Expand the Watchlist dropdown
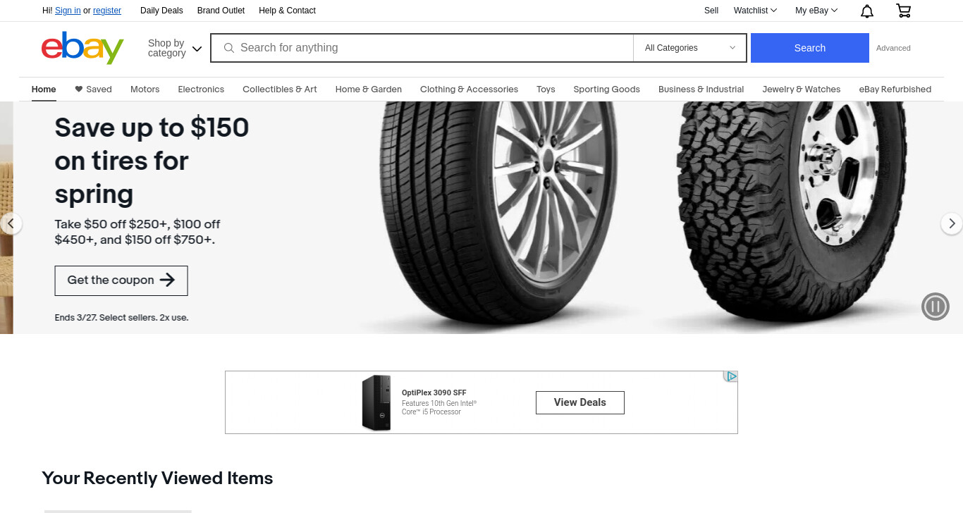Viewport: 963px width, 513px height. 755,11
